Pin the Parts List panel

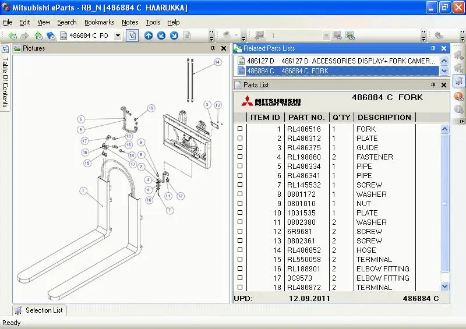click(433, 85)
